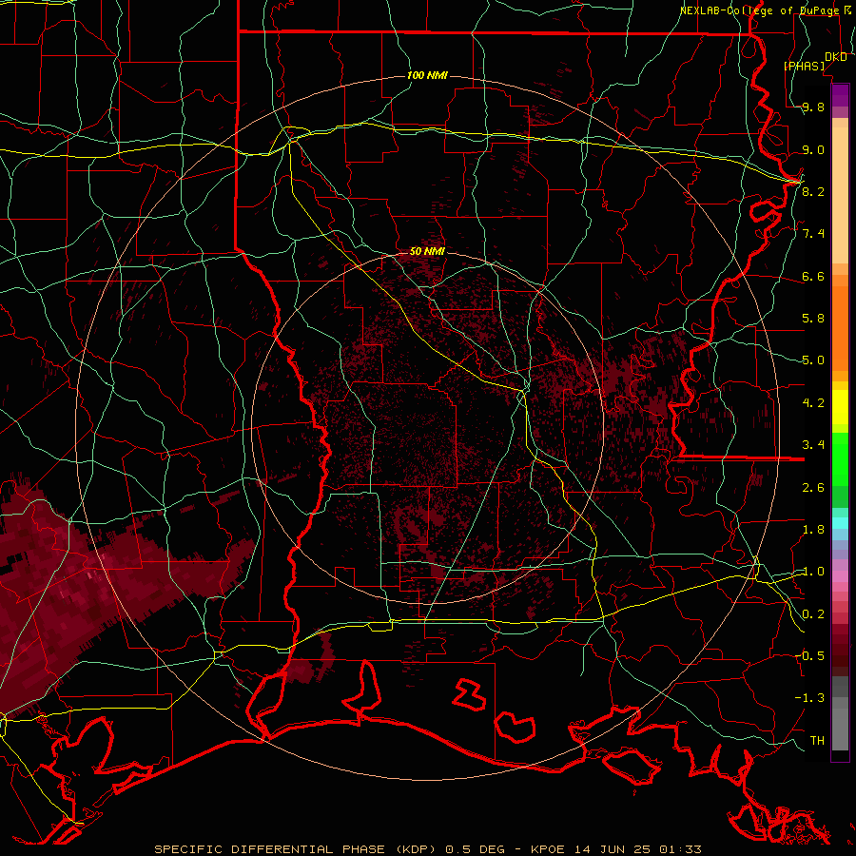
Task: Click the 5.8 scale value
Action: 813,319
